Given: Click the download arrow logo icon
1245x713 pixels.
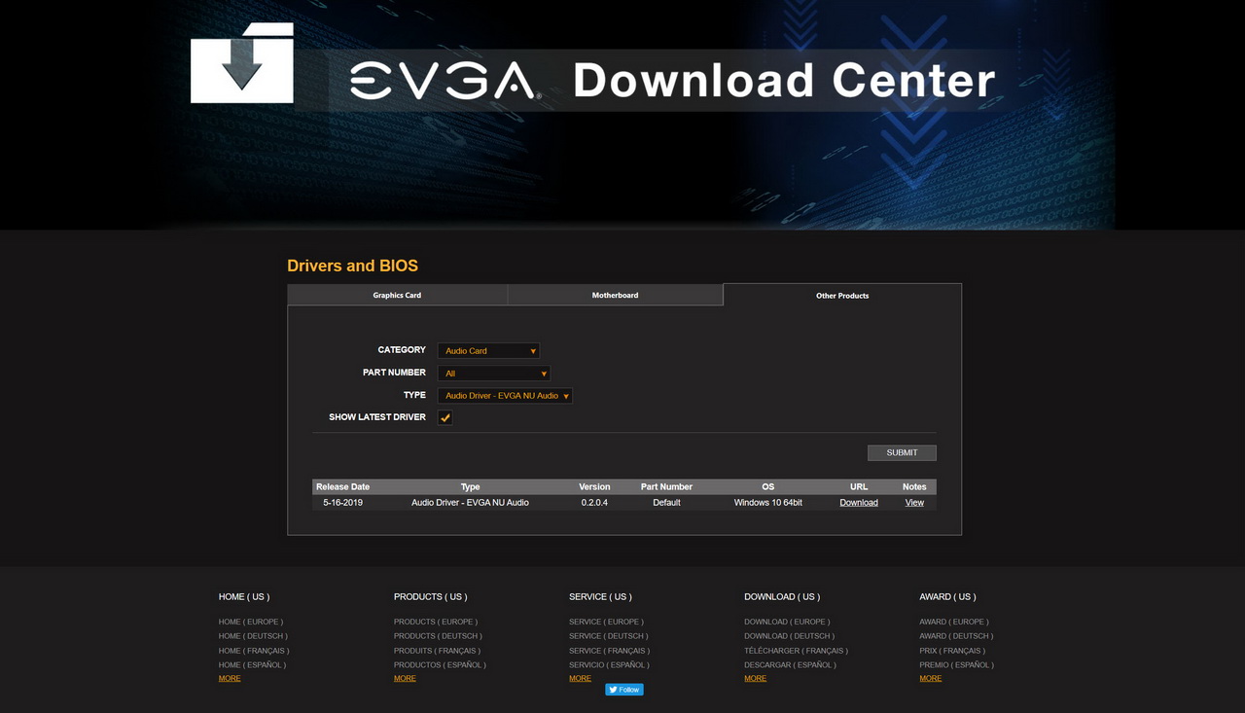Looking at the screenshot, I should point(242,63).
